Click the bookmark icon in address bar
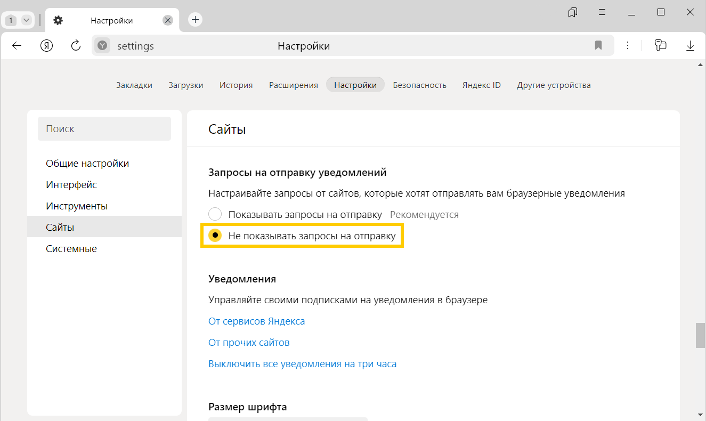The height and width of the screenshot is (421, 706). [x=598, y=46]
